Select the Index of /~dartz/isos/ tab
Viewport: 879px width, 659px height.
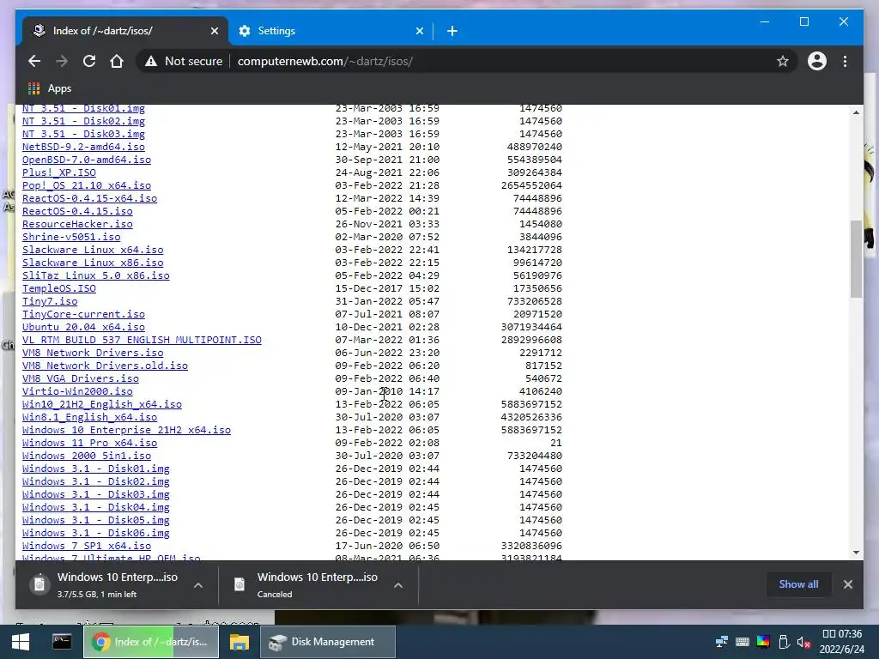click(x=125, y=32)
